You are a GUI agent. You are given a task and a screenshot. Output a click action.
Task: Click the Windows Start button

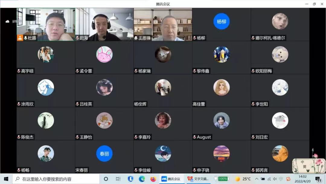(6, 179)
